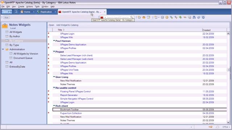This screenshot has width=232, height=130.
Task: Select the Floating Panel XPages Control entry
Action: pos(140,91)
